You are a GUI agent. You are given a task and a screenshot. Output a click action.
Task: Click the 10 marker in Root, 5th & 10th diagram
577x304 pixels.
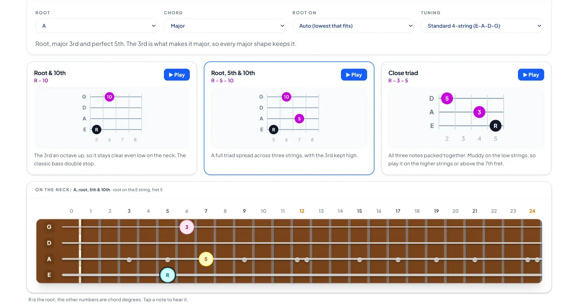tap(287, 97)
